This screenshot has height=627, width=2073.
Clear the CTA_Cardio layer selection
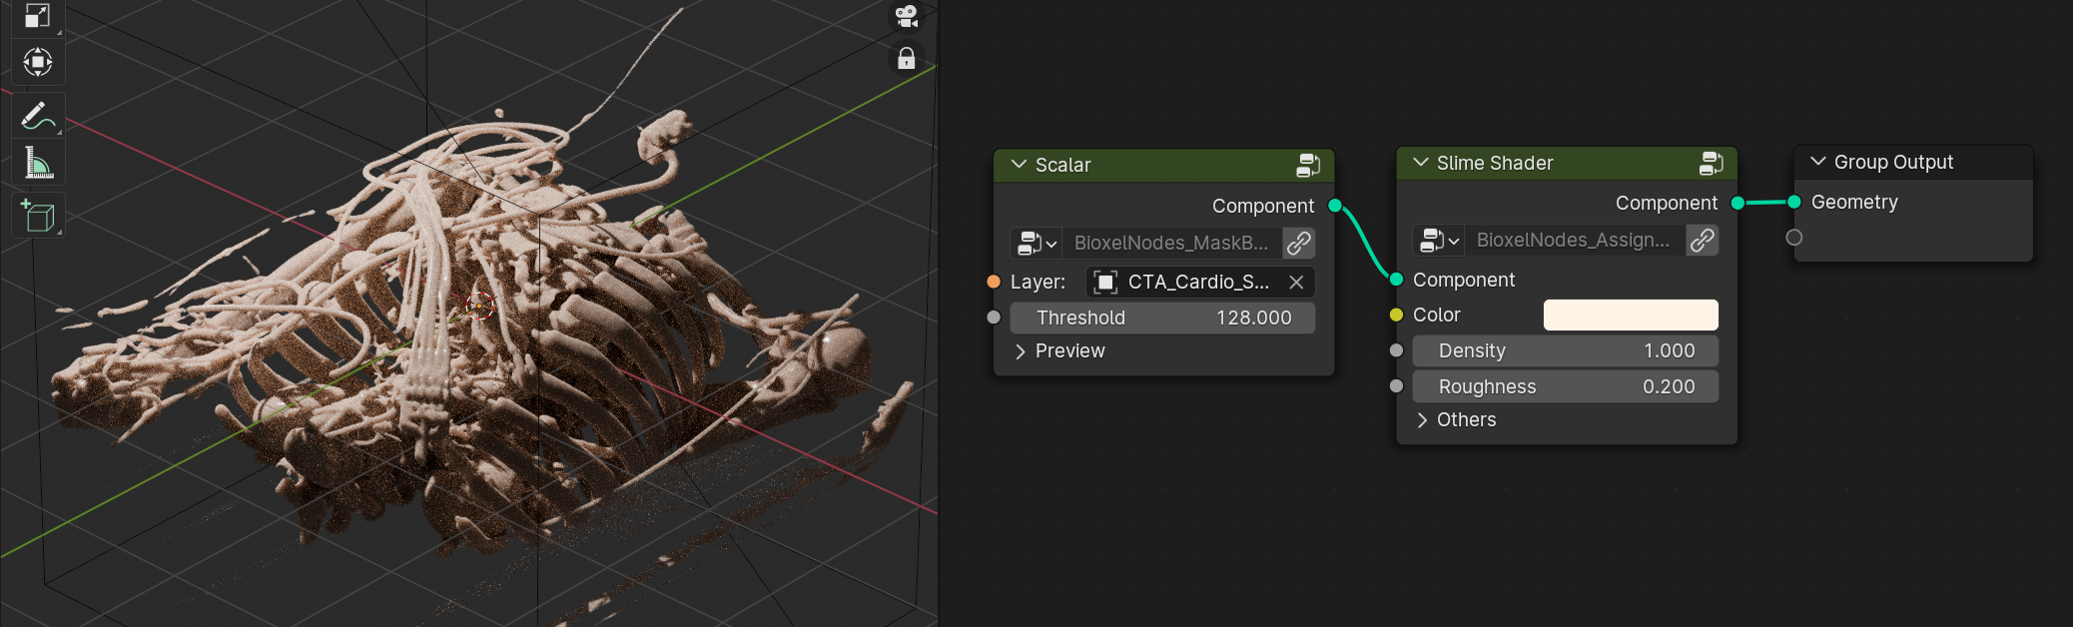point(1296,283)
